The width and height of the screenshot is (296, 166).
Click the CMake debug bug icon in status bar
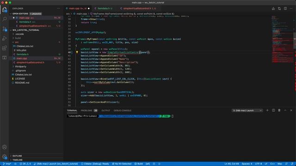[x=154, y=164]
